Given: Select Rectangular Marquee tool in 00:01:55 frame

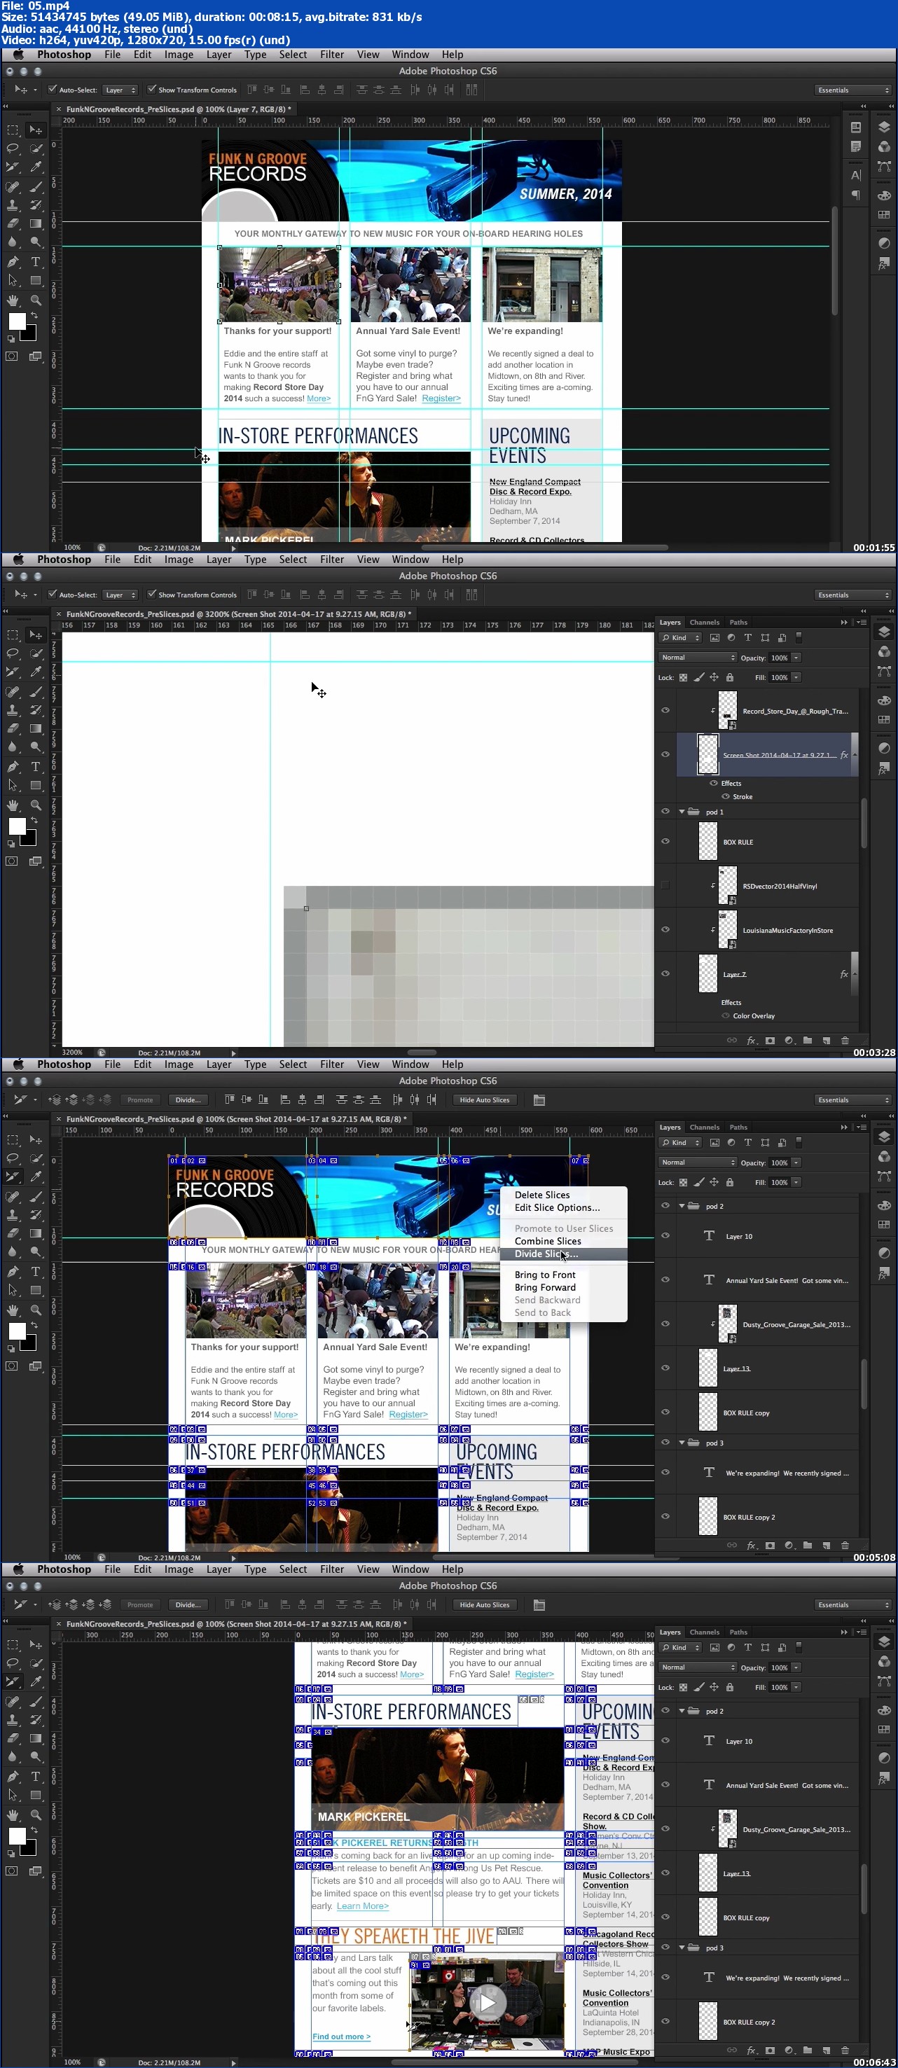Looking at the screenshot, I should [13, 130].
